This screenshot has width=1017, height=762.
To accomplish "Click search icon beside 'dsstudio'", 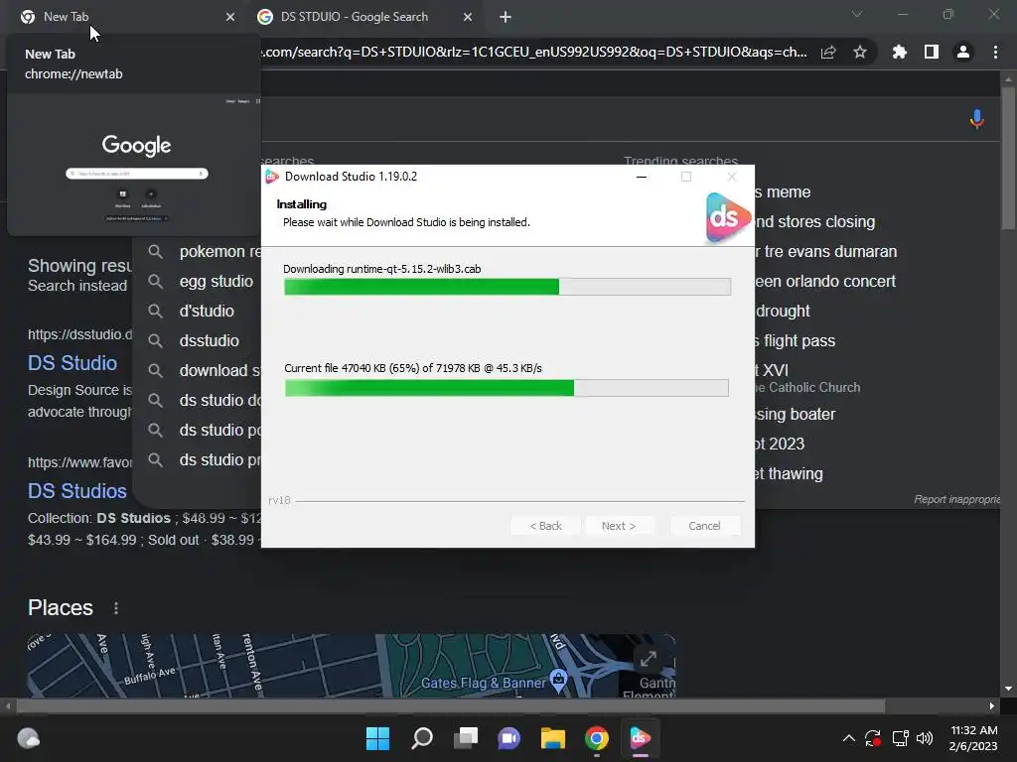I will (x=155, y=341).
